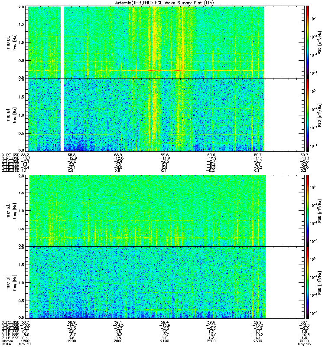The height and width of the screenshot is (347, 325).
Task: Click the THC X_RE_GSE value '59.1'
Action: coord(118,322)
